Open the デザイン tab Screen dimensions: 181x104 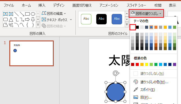[59, 5]
